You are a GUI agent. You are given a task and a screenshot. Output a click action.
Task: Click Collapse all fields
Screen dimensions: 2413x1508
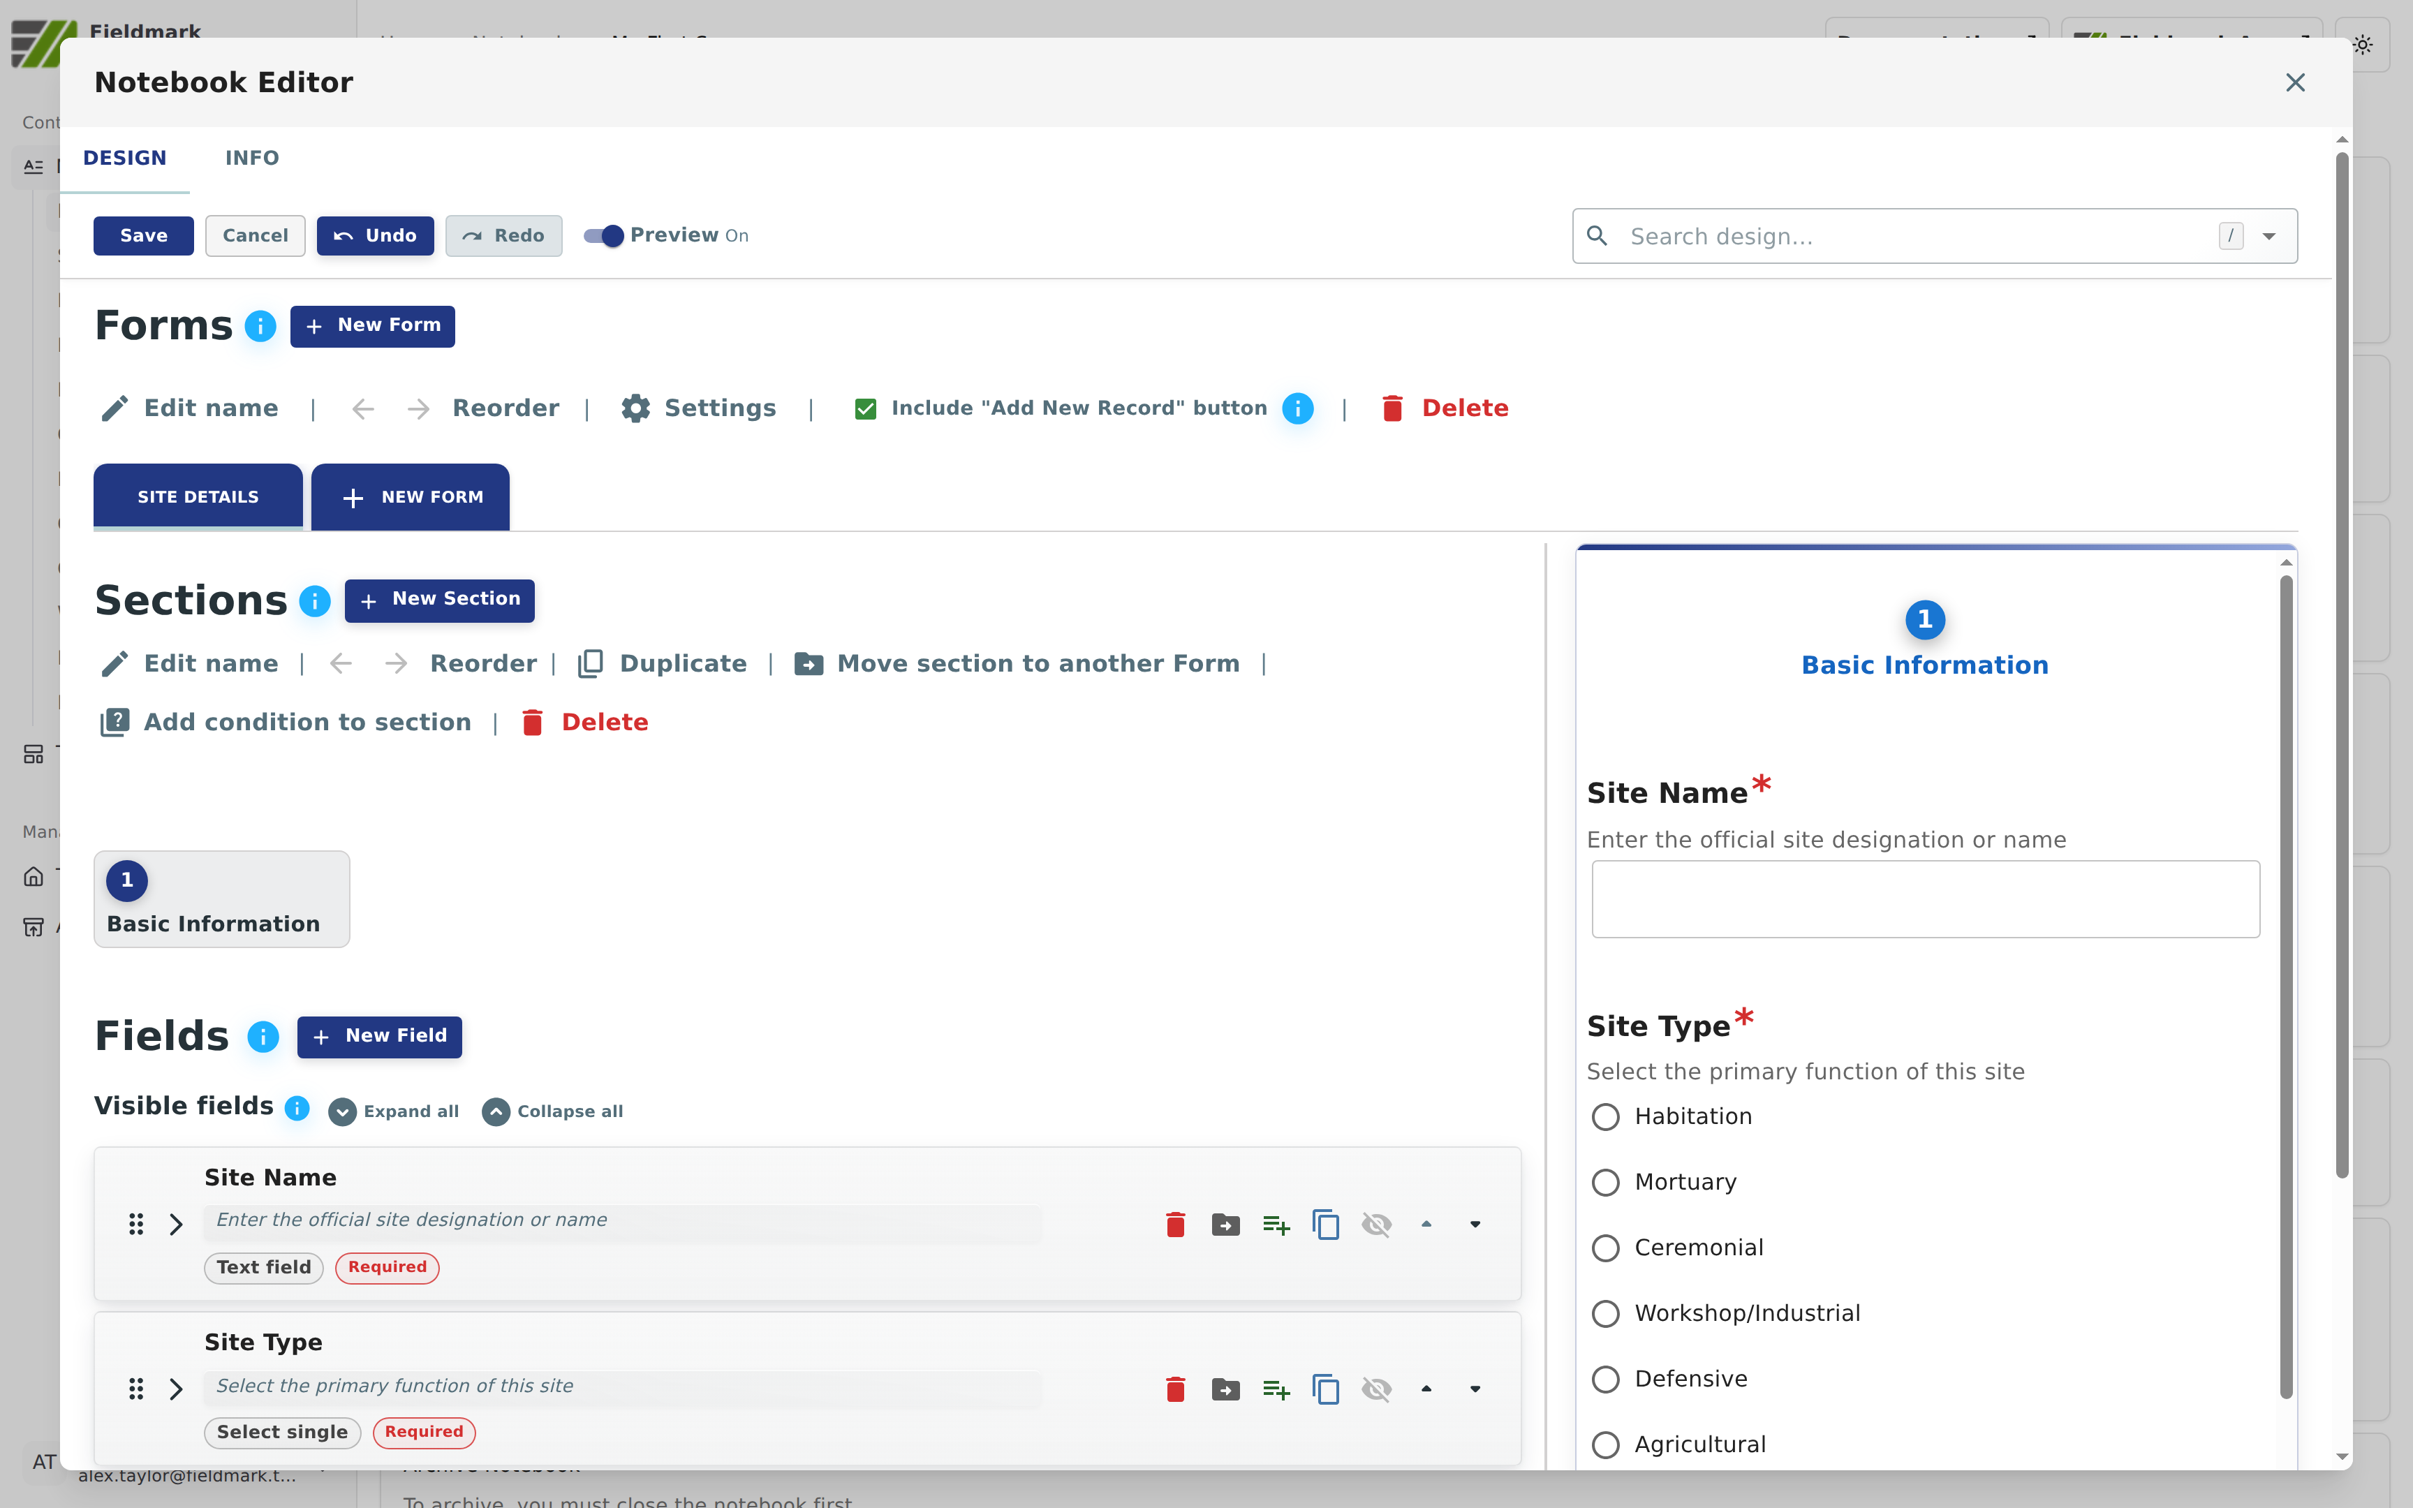tap(552, 1112)
